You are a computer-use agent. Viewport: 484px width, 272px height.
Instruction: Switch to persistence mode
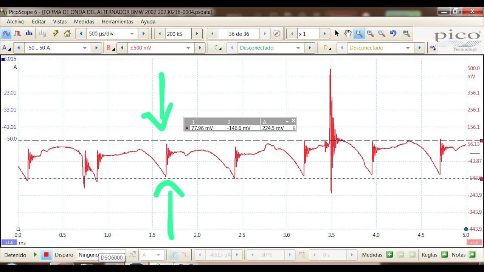(x=18, y=34)
